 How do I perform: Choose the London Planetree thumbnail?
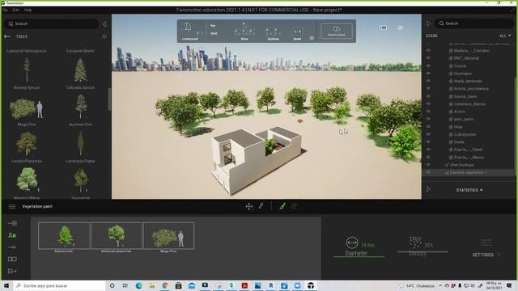(27, 144)
